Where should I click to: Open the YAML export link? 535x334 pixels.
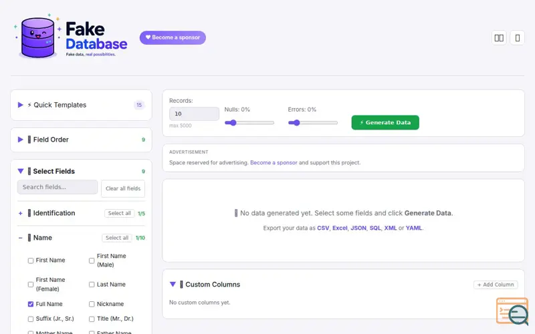(414, 228)
